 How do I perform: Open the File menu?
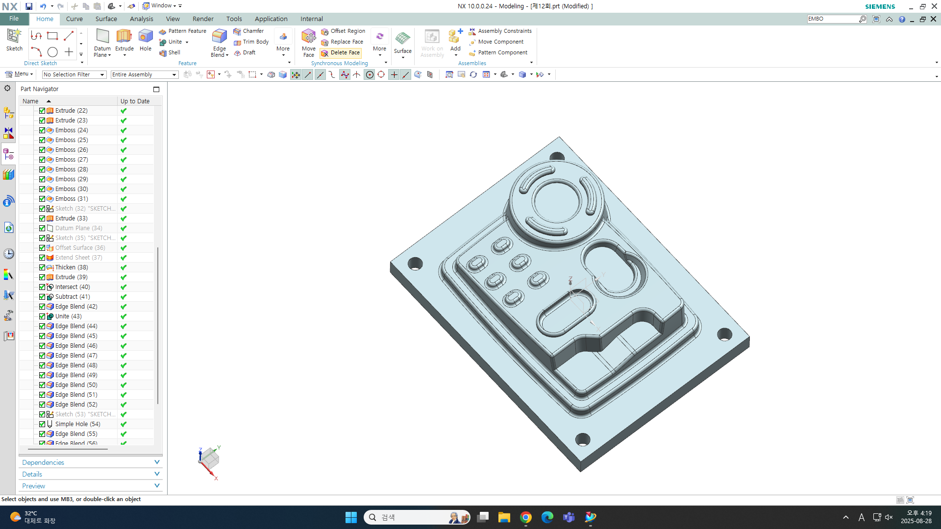[x=14, y=19]
